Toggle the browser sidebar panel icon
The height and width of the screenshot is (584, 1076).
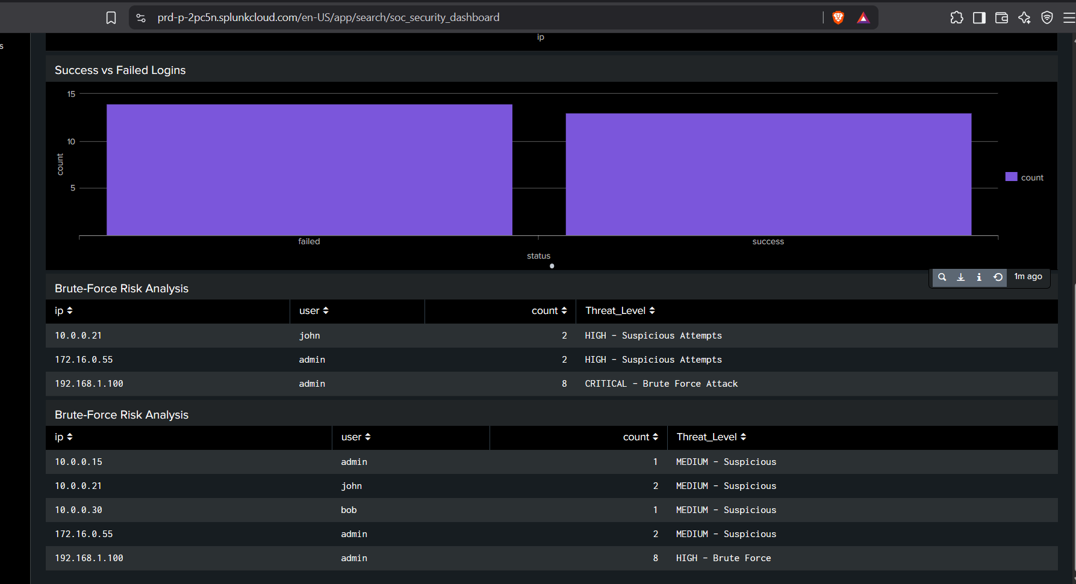pyautogui.click(x=979, y=18)
